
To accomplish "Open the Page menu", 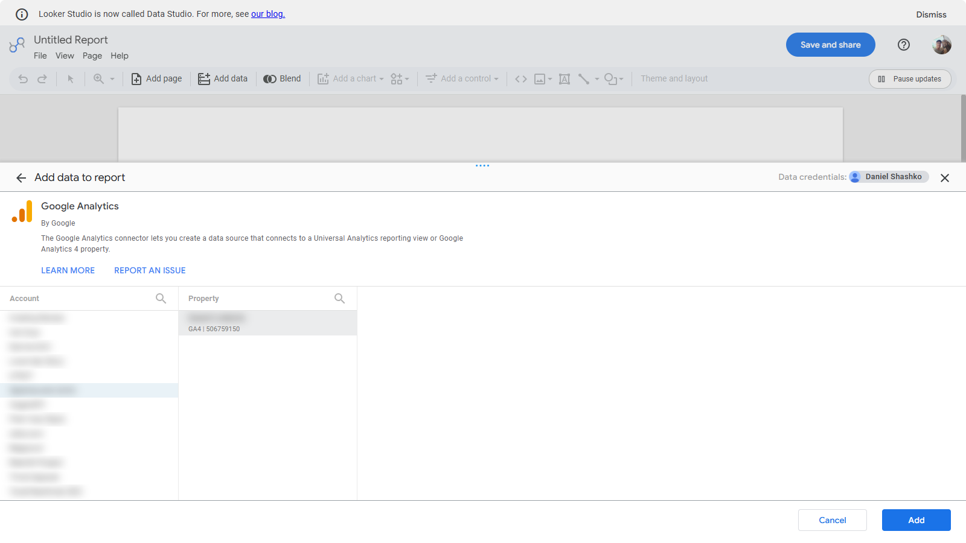I will tap(92, 56).
